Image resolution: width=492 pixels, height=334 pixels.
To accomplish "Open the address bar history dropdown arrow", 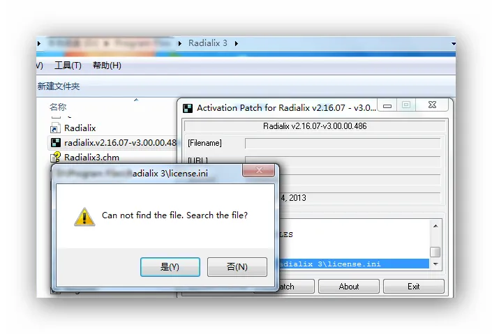I will coord(453,44).
